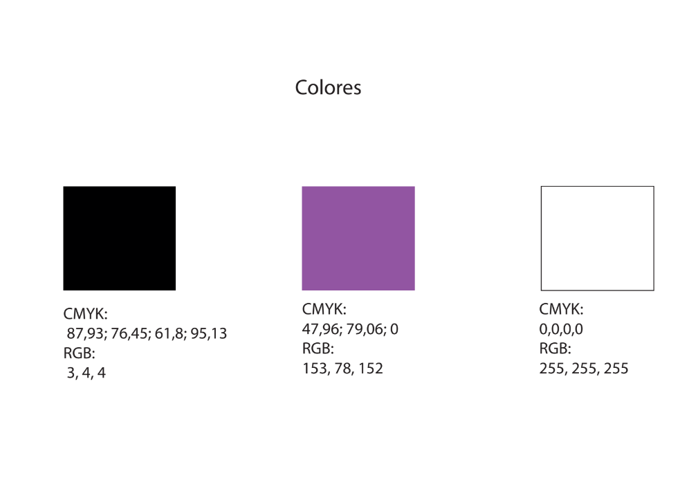Click the purple color swatch
The height and width of the screenshot is (491, 689).
pyautogui.click(x=358, y=238)
